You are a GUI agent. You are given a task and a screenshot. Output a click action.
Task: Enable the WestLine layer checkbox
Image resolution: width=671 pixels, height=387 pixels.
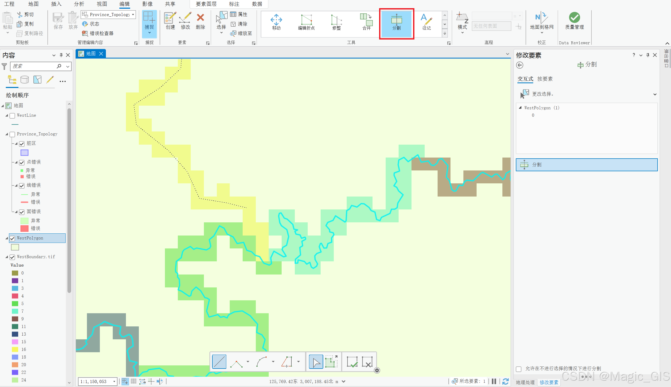pos(12,116)
